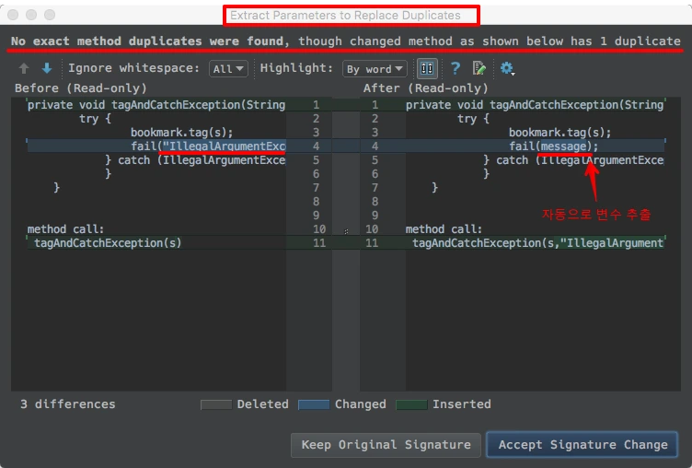
Task: Click 'After (Read-only)' header label
Action: [x=425, y=88]
